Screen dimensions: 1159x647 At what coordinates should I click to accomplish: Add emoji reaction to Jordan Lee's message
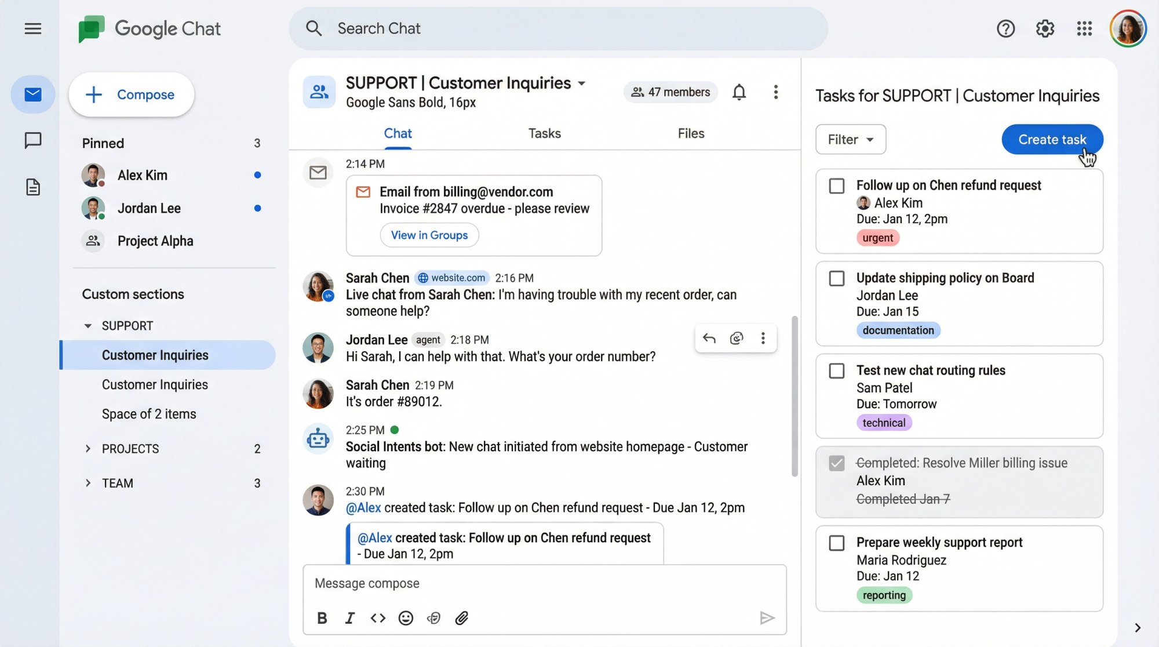[736, 338]
